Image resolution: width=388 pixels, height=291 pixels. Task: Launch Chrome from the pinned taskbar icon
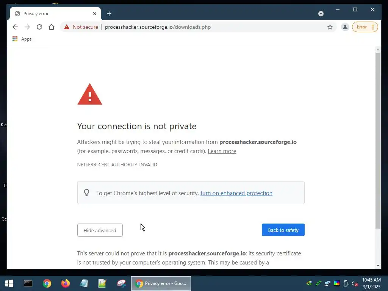click(47, 283)
